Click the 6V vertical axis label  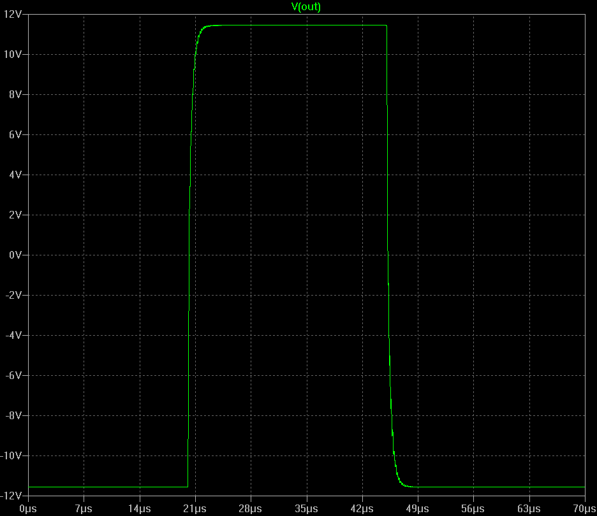click(15, 134)
